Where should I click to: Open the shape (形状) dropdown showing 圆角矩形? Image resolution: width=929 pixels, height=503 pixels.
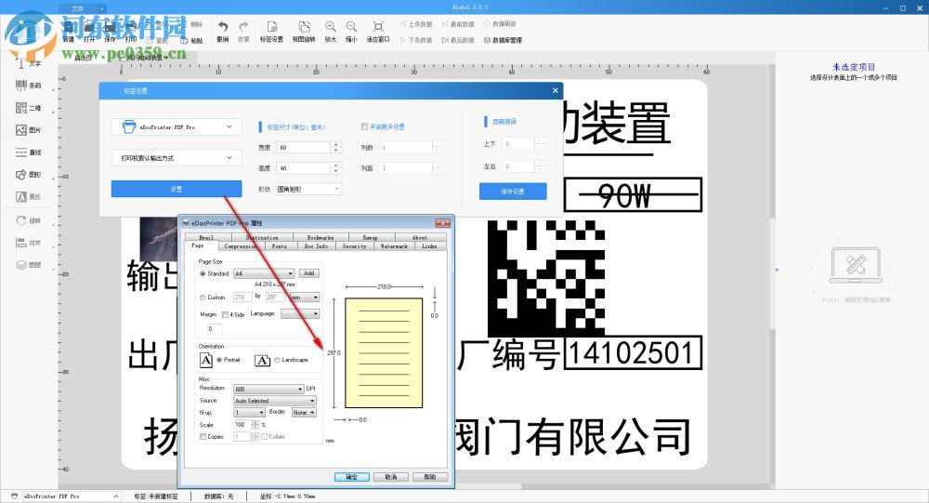(308, 189)
